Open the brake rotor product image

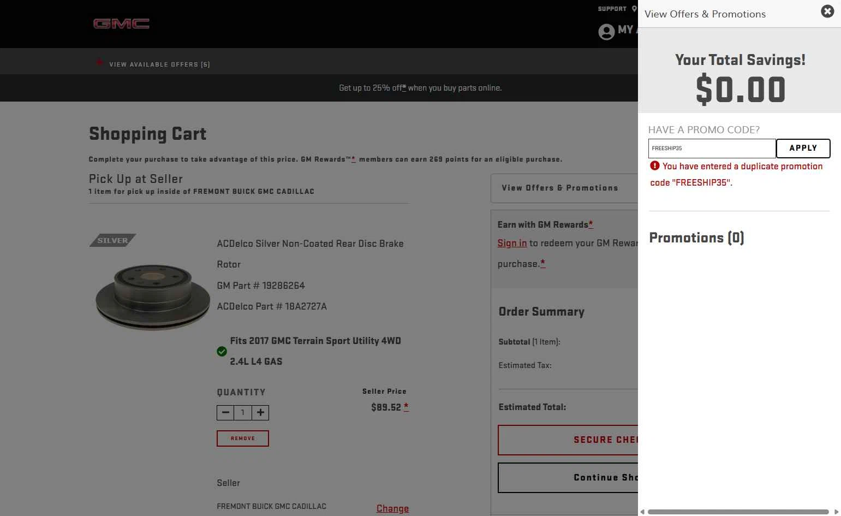coord(153,298)
